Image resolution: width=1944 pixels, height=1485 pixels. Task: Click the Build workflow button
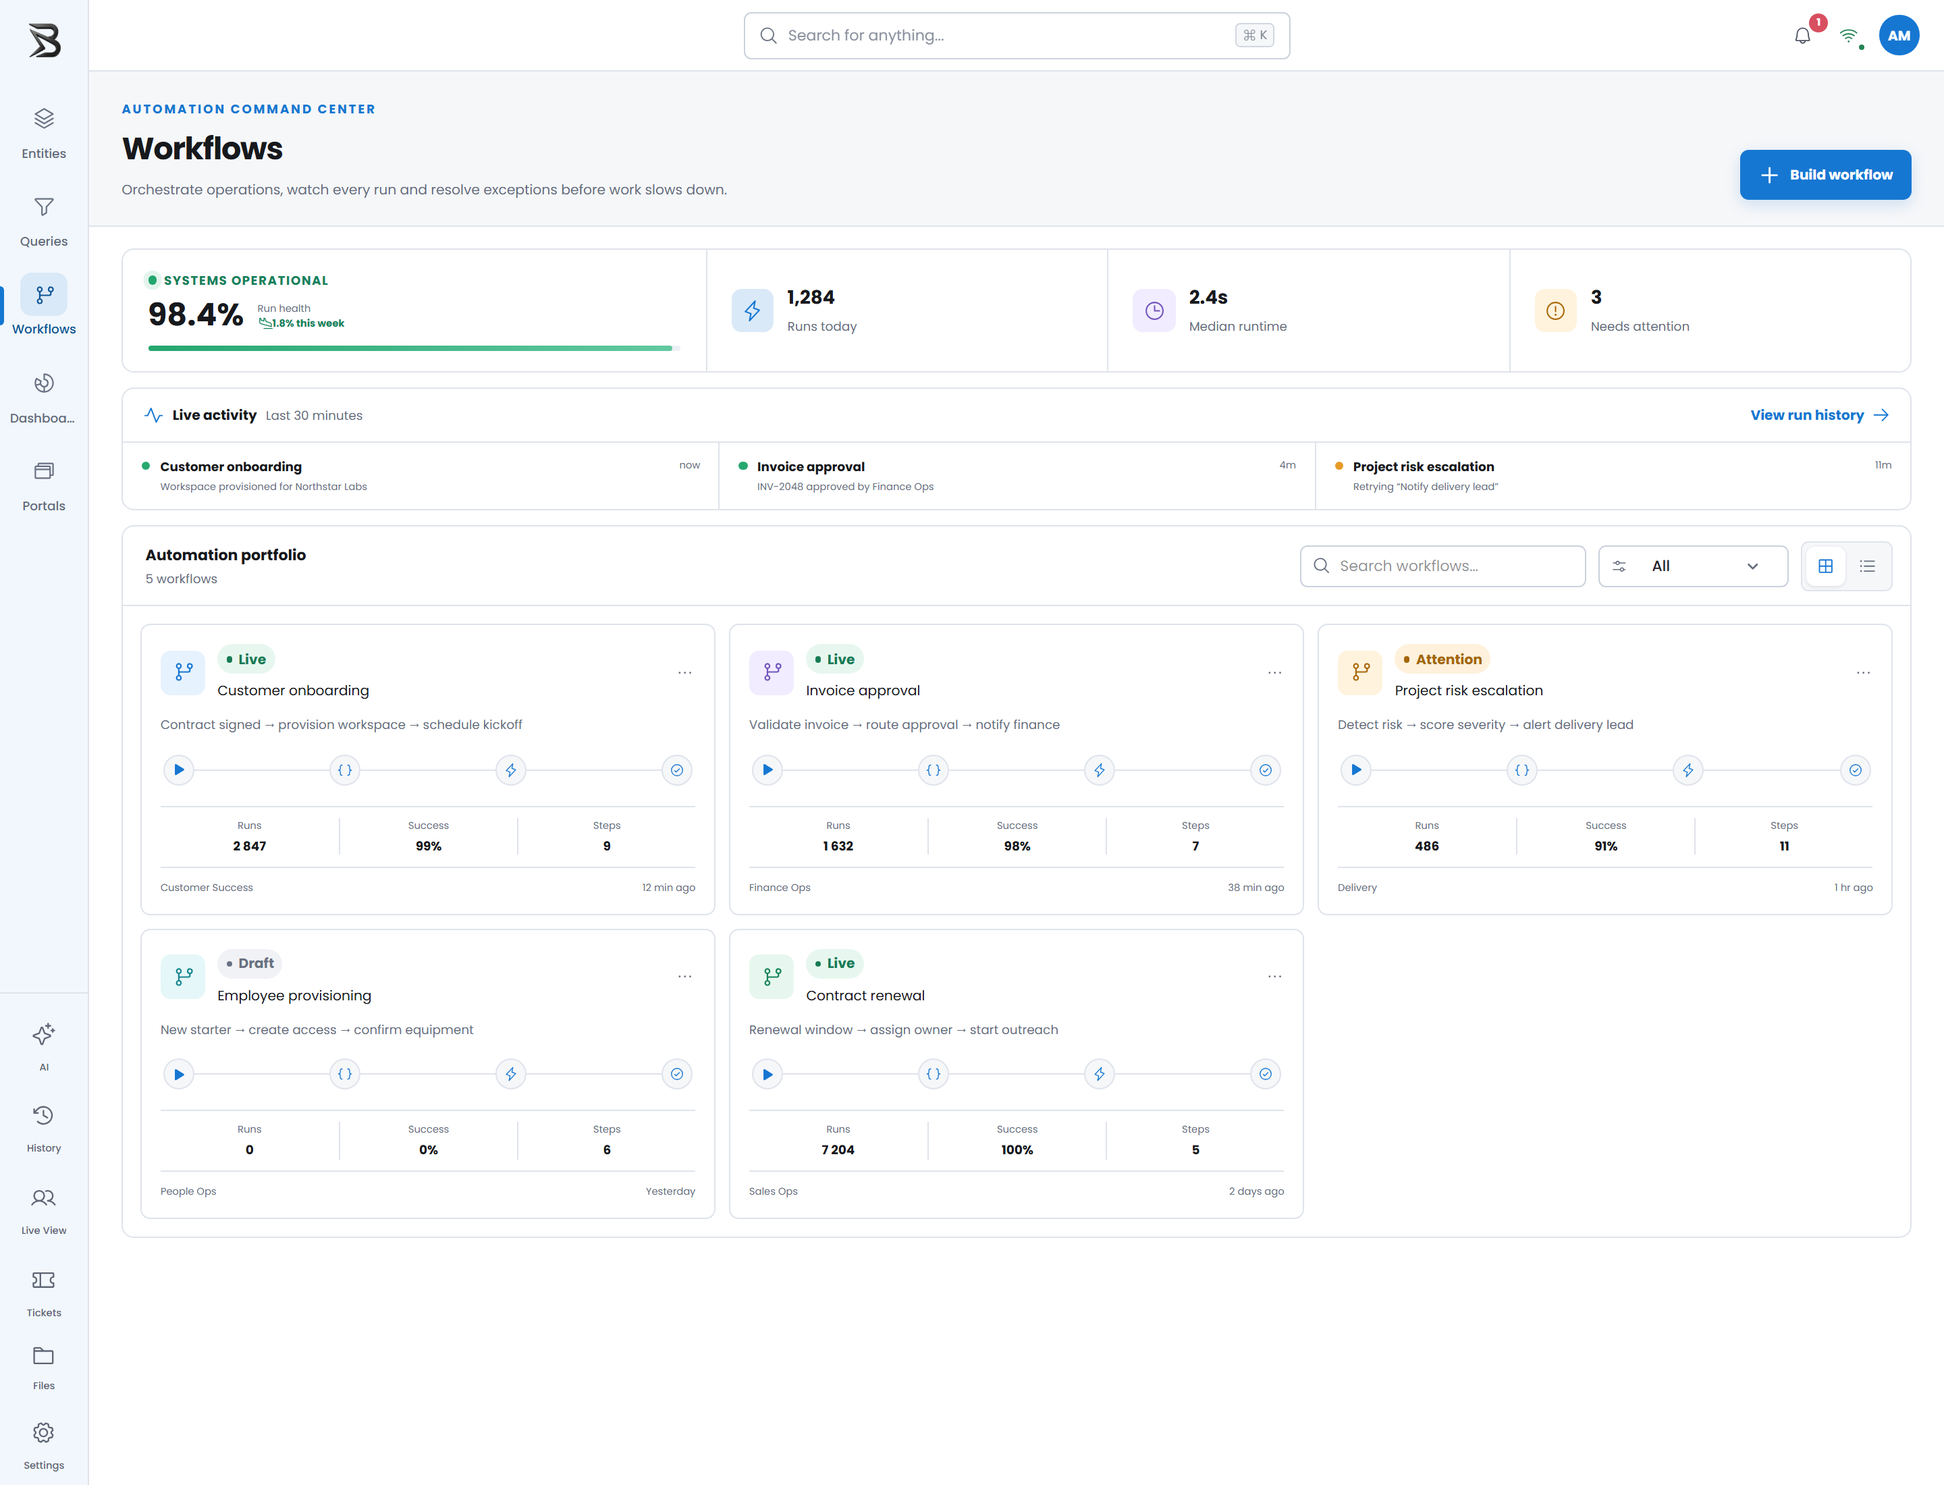point(1825,175)
